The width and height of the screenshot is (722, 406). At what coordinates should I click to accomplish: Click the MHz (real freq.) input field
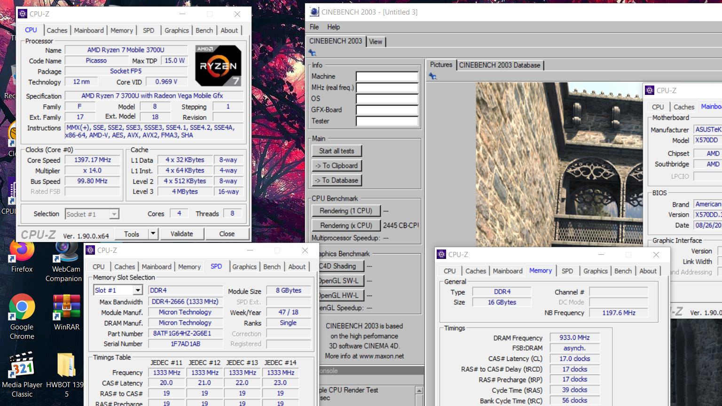coord(387,87)
